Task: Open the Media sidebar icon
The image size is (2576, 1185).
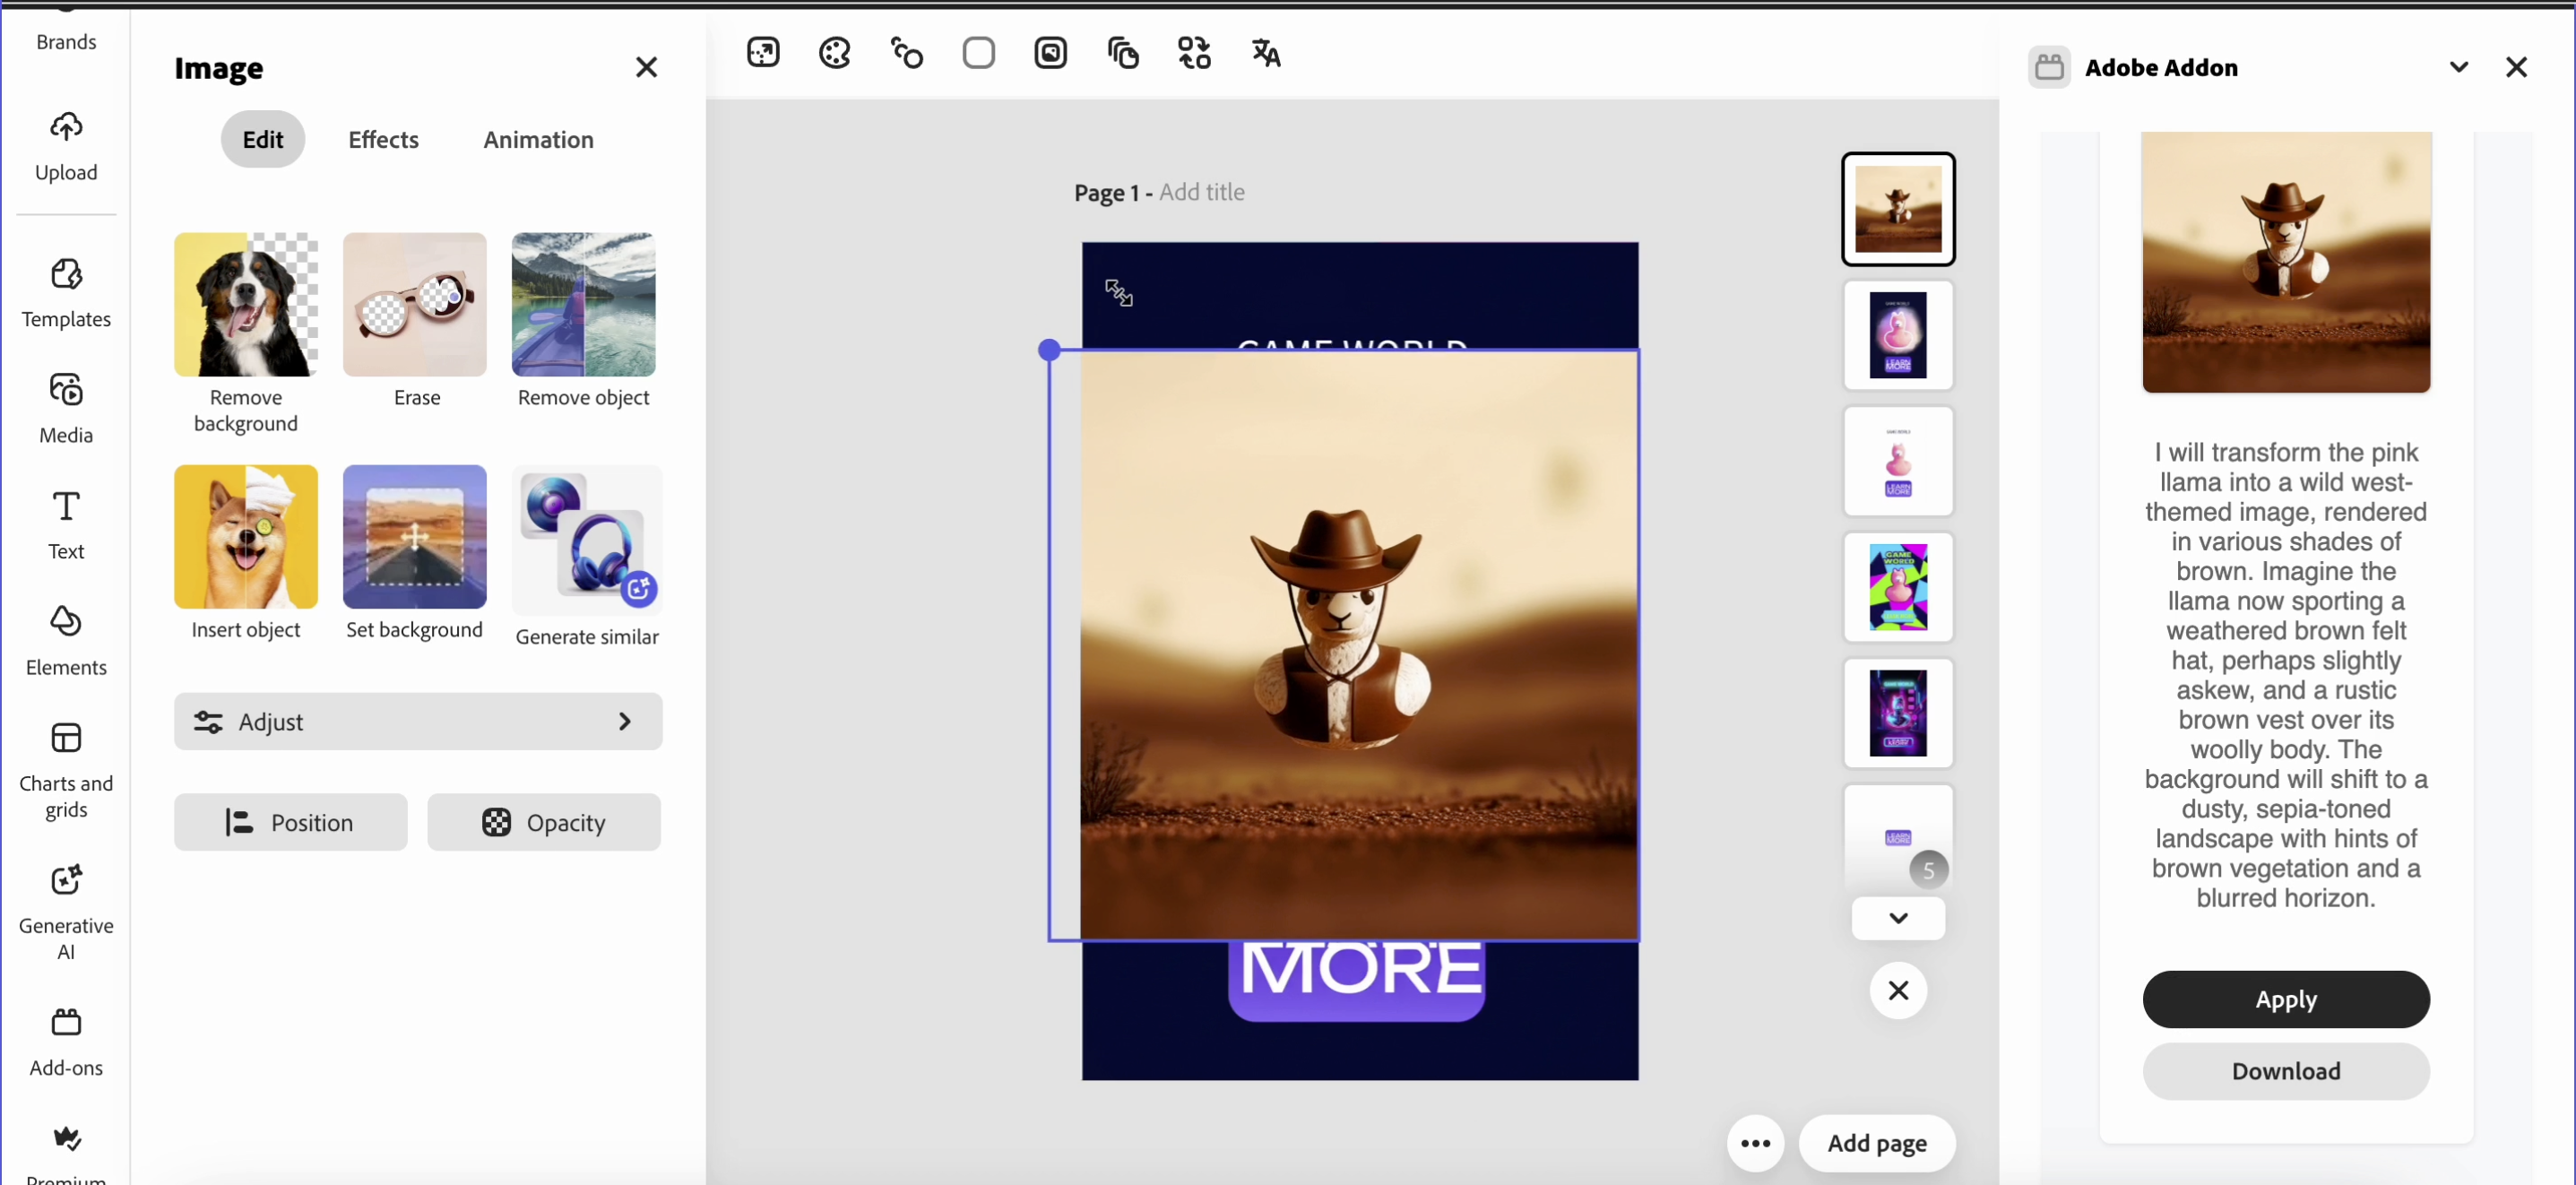Action: [66, 390]
